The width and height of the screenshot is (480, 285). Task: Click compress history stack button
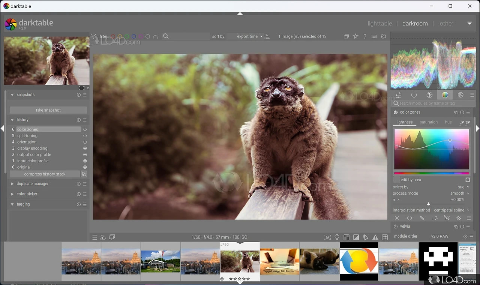click(45, 174)
